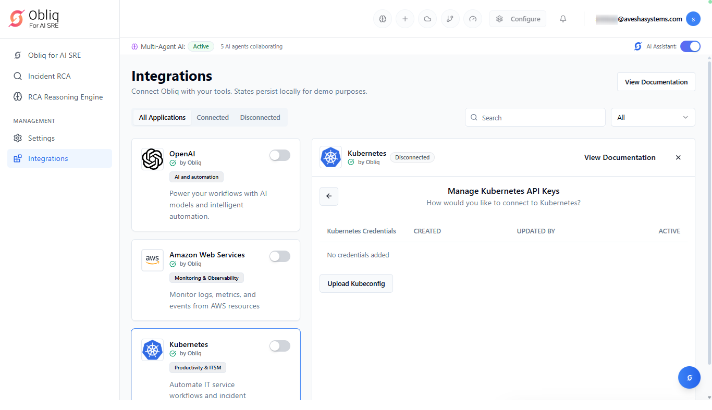Image resolution: width=712 pixels, height=410 pixels.
Task: Click the back arrow in Kubernetes panel
Action: [x=329, y=196]
